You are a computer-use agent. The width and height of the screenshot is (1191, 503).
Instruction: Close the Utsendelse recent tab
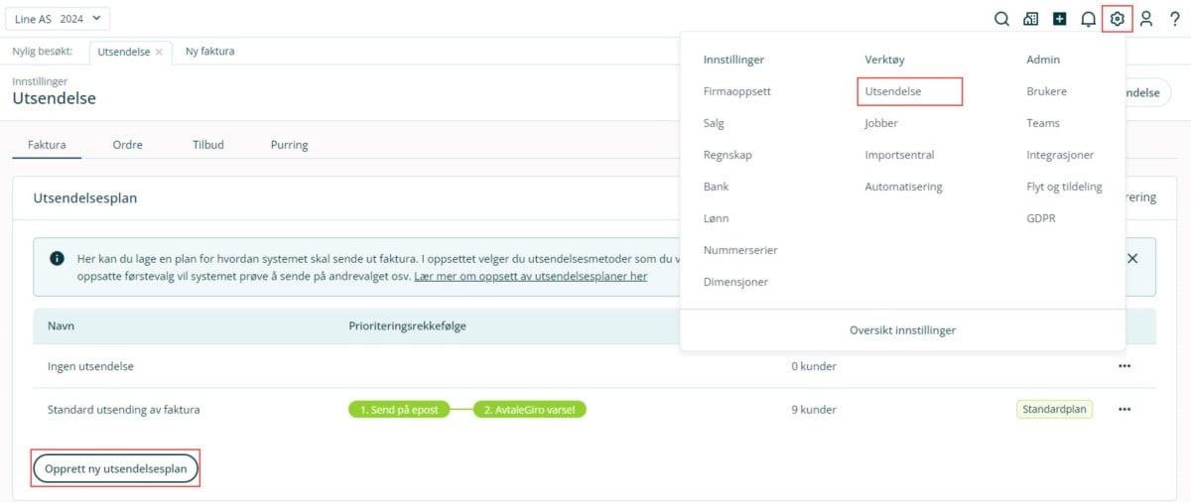159,52
